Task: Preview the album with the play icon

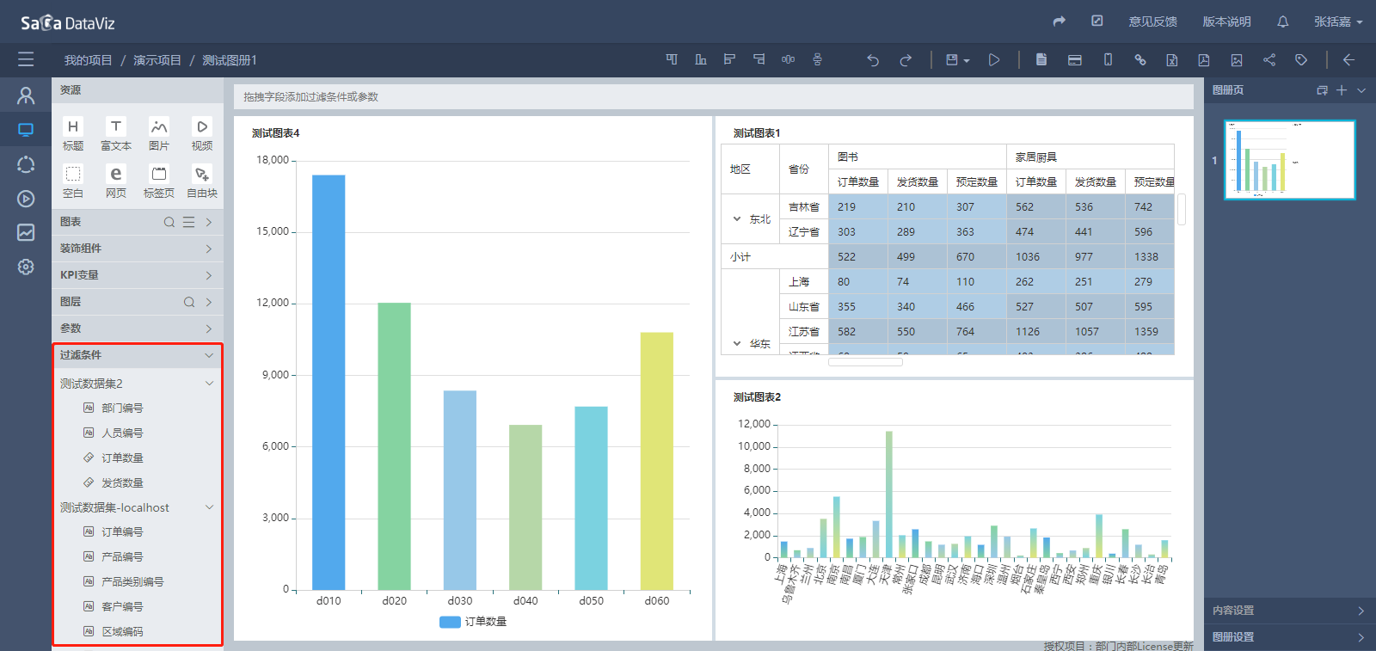Action: pyautogui.click(x=994, y=59)
